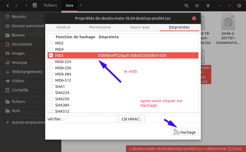246x152 pixels.
Task: Show later path segments with small right triangle
Action: point(81,5)
